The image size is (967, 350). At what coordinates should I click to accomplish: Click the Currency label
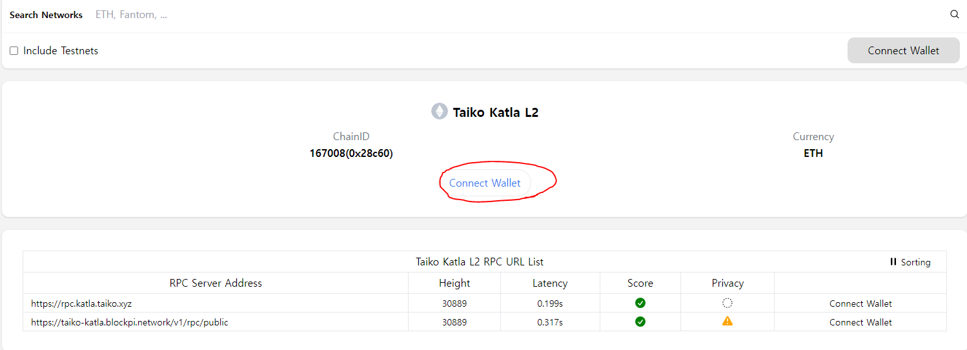[x=813, y=137]
